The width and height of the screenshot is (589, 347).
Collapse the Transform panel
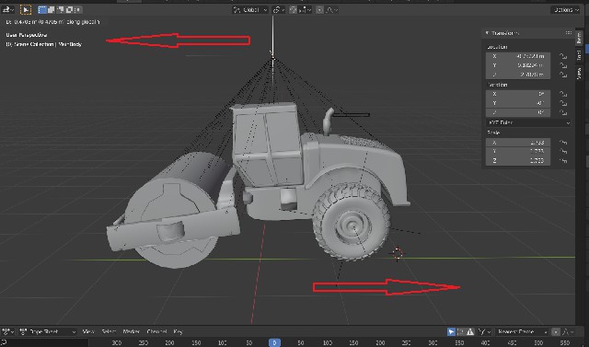[487, 33]
